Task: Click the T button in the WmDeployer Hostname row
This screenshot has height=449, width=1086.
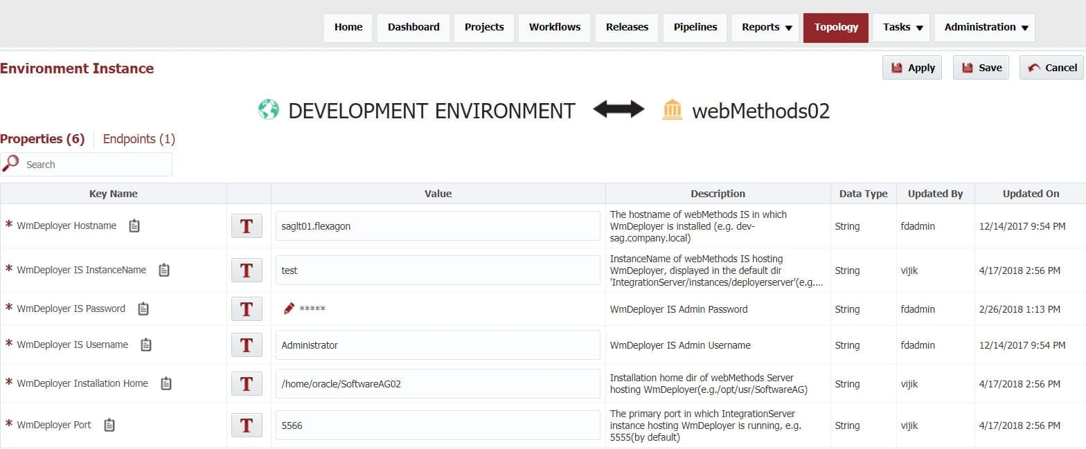Action: point(247,226)
